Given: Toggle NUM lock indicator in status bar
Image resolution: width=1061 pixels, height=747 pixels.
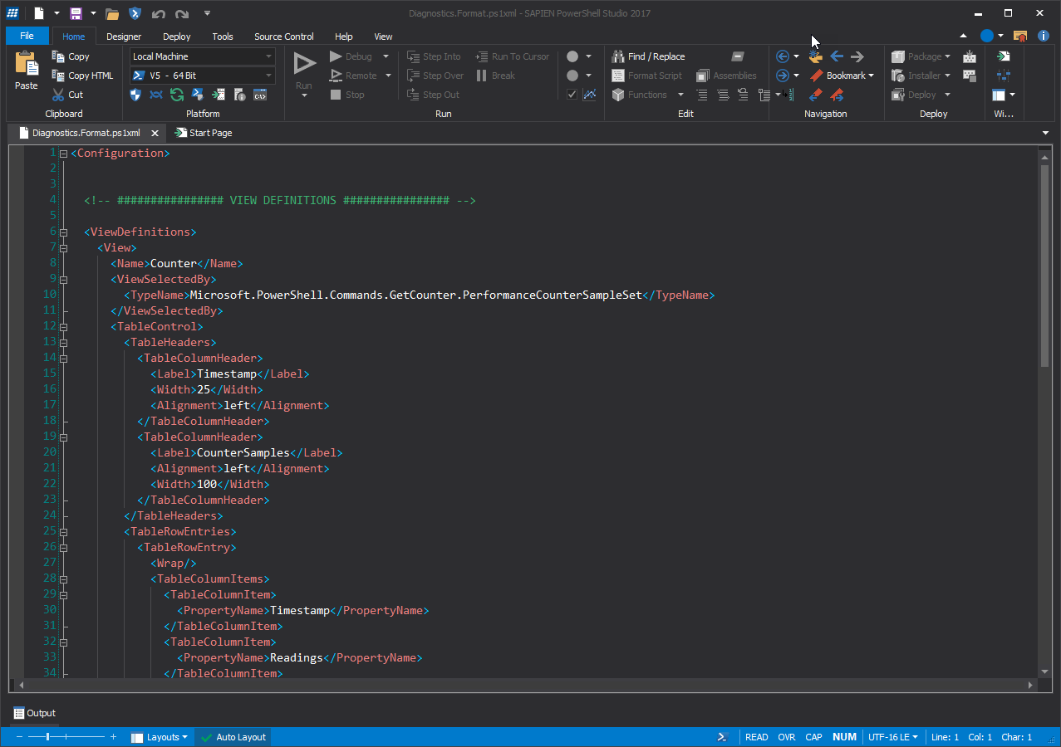Looking at the screenshot, I should 844,737.
